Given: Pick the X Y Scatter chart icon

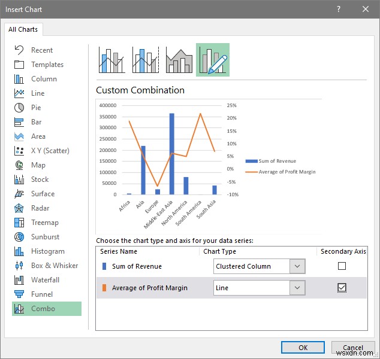Looking at the screenshot, I should click(x=19, y=151).
